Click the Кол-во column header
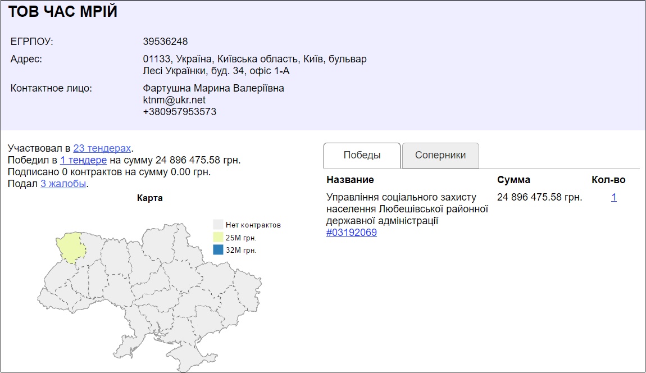 click(x=608, y=180)
